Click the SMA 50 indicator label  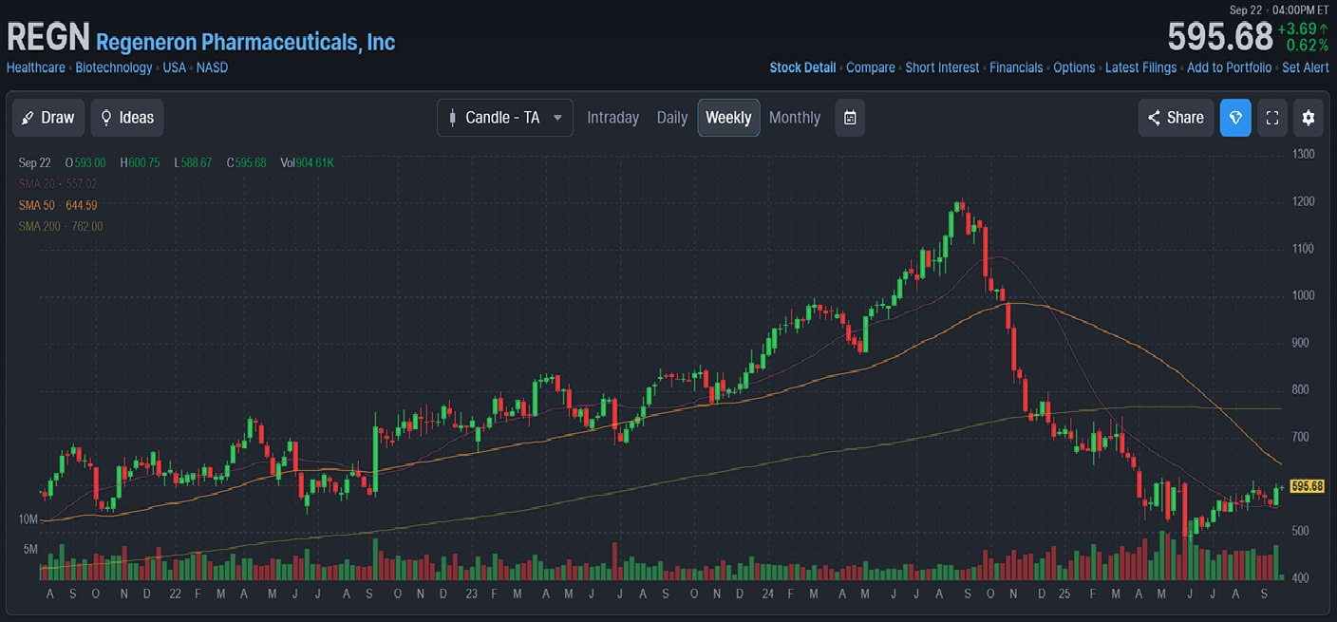pos(57,205)
